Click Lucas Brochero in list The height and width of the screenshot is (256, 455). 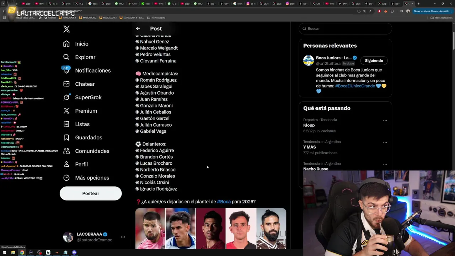pos(156,163)
